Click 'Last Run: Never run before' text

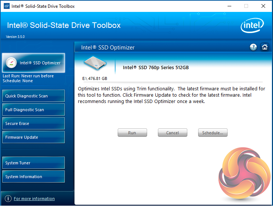tap(28, 76)
